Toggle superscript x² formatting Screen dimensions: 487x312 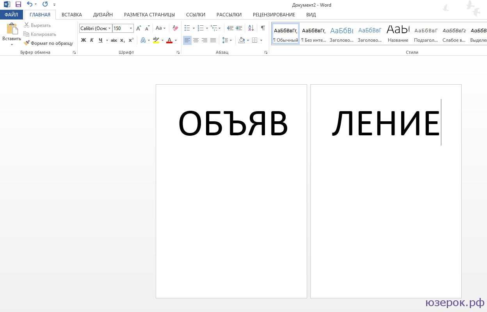[131, 40]
